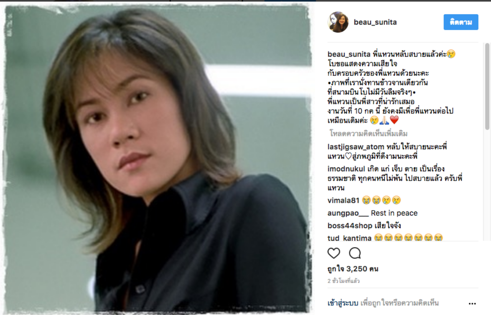Log in via เข้าสู่ระบบ link
This screenshot has height=315, width=491.
coord(343,303)
